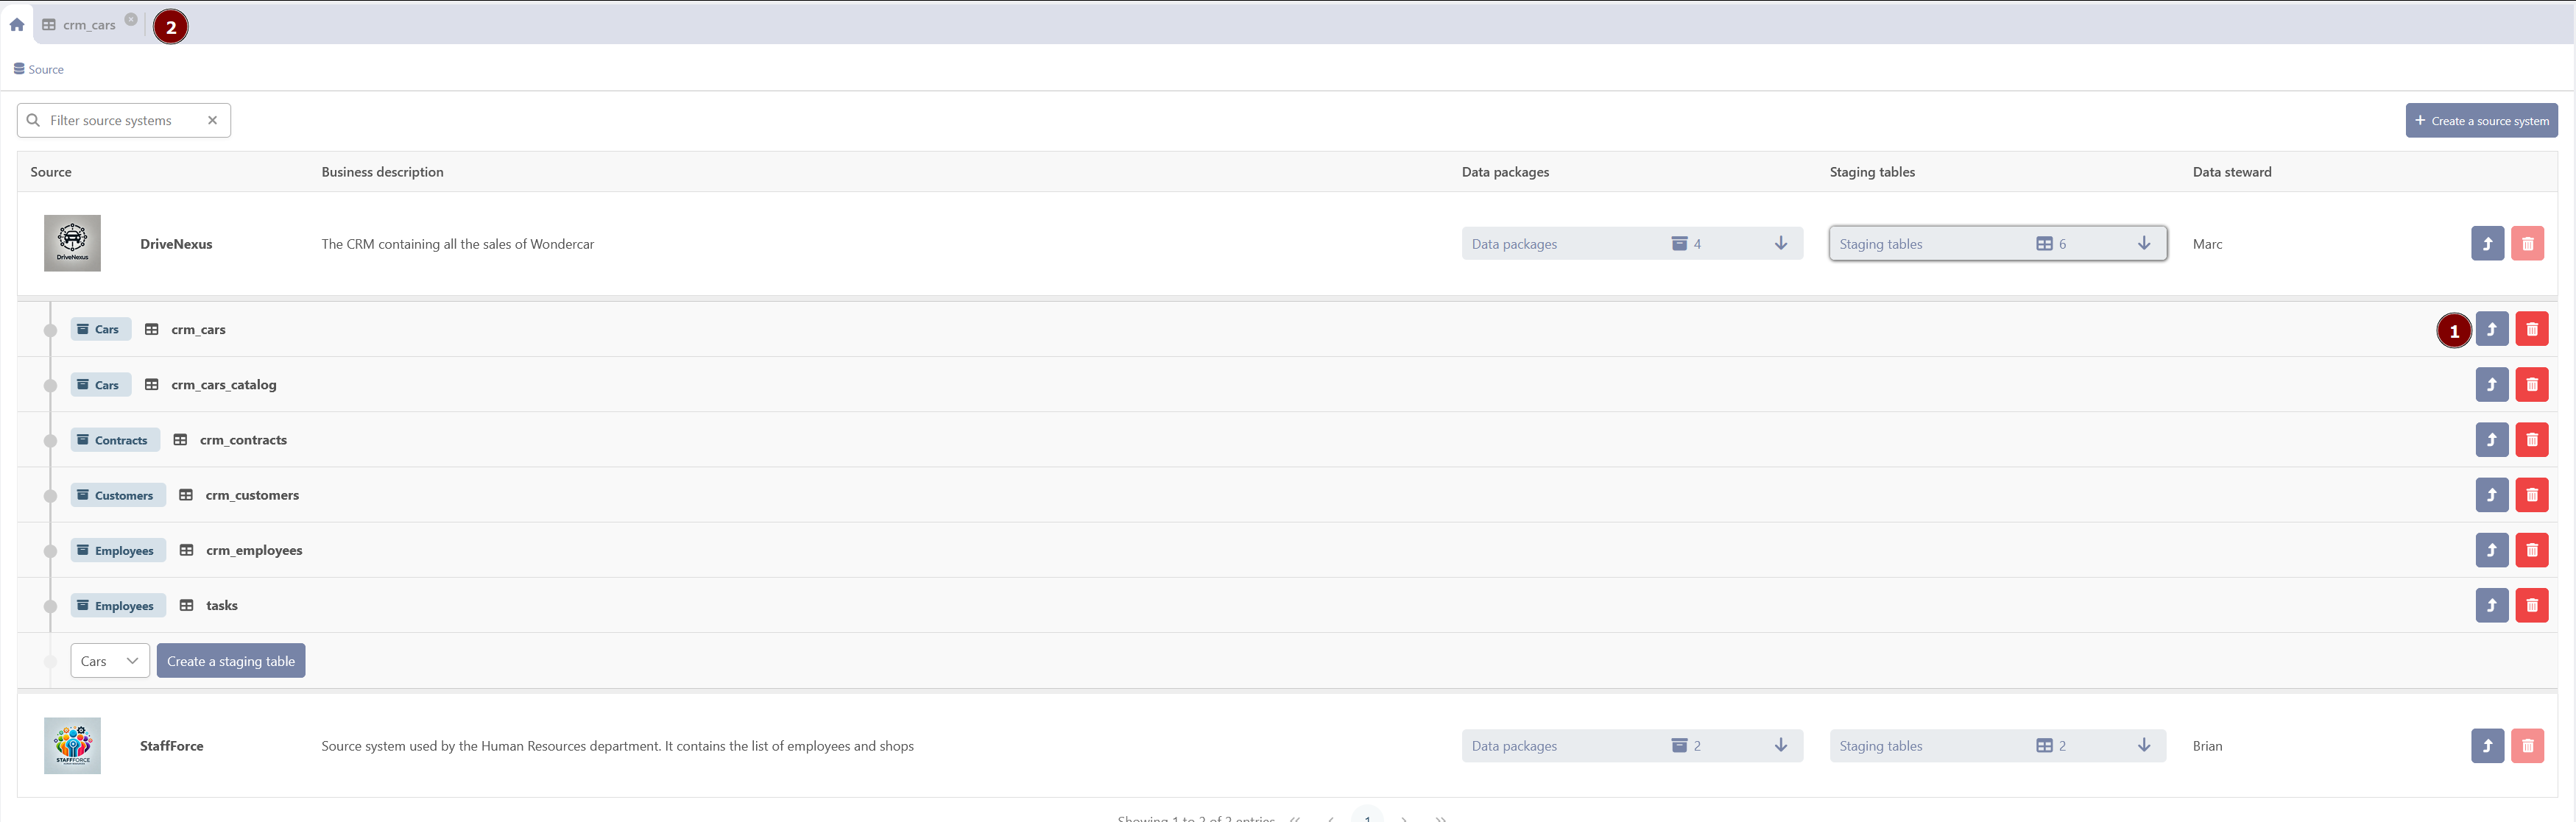Click the Business description column header
Viewport: 2576px width, 822px height.
point(382,172)
